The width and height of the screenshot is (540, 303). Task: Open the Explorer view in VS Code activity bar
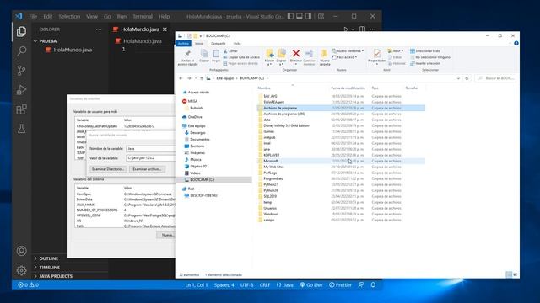tap(21, 32)
